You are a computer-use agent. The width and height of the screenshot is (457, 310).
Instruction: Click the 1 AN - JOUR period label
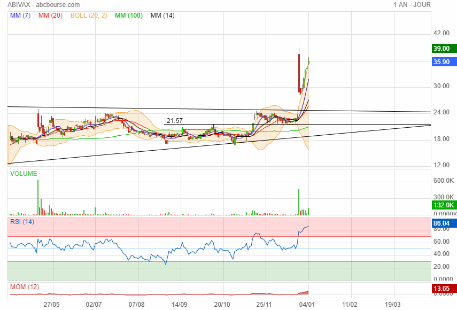pyautogui.click(x=412, y=5)
